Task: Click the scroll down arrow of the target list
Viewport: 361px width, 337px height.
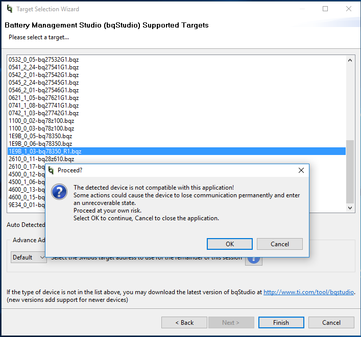Action: [x=350, y=208]
